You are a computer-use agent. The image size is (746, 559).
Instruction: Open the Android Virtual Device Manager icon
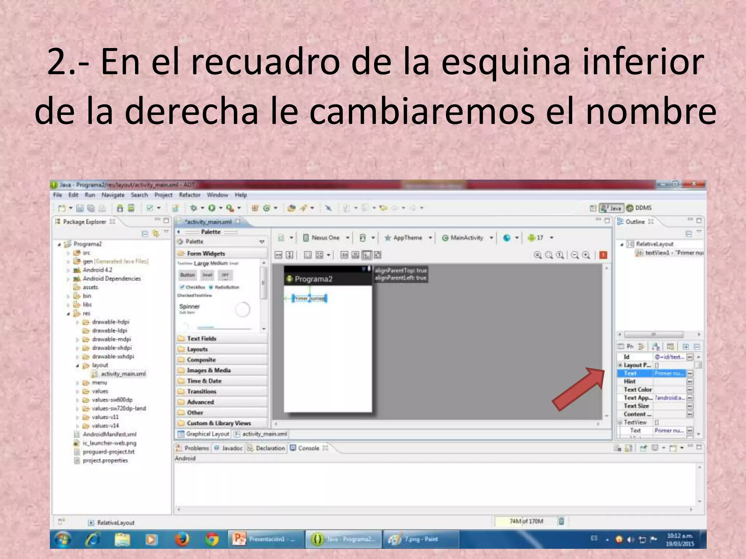131,208
